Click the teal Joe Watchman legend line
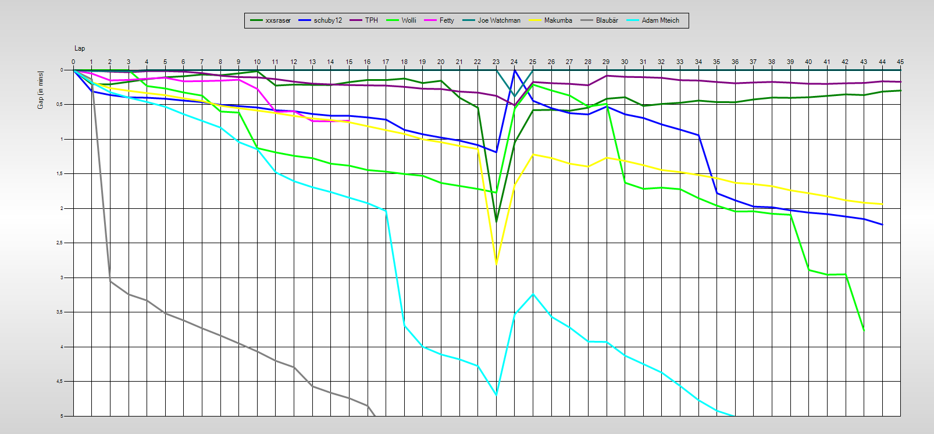Screen dimensions: 934x434 click(x=469, y=20)
